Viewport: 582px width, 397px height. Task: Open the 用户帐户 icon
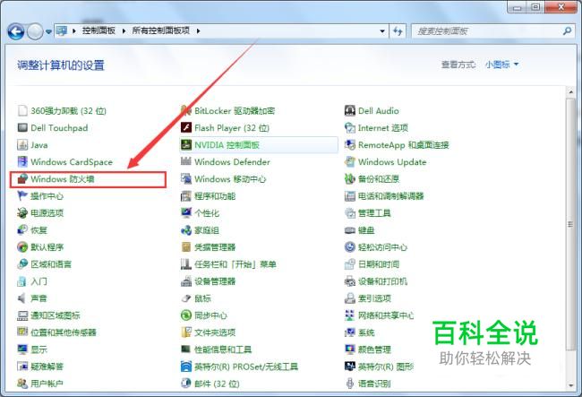[x=22, y=384]
